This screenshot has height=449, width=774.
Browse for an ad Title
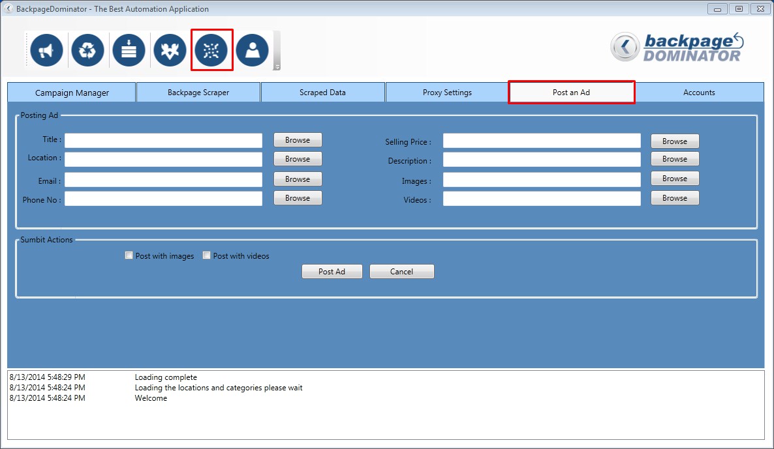297,139
